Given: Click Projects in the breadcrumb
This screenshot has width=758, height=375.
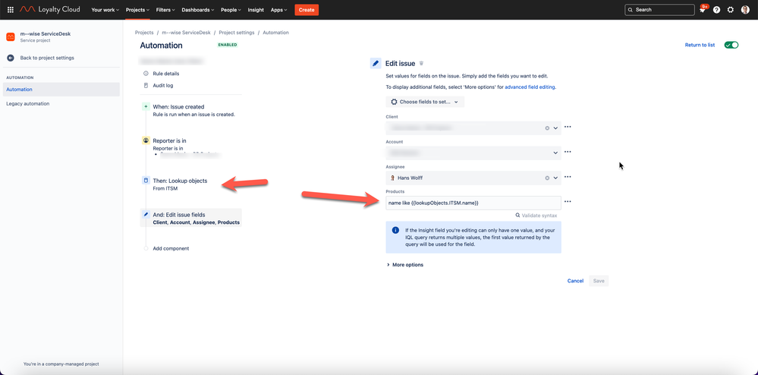Looking at the screenshot, I should (144, 33).
